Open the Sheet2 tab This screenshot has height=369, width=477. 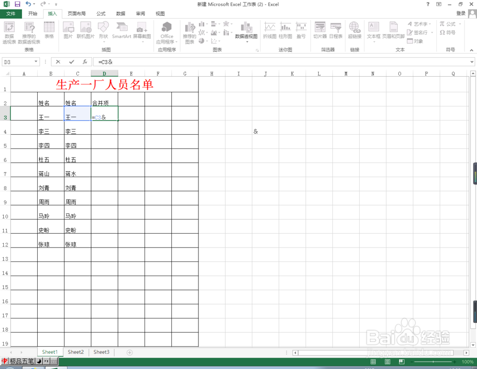pyautogui.click(x=76, y=352)
